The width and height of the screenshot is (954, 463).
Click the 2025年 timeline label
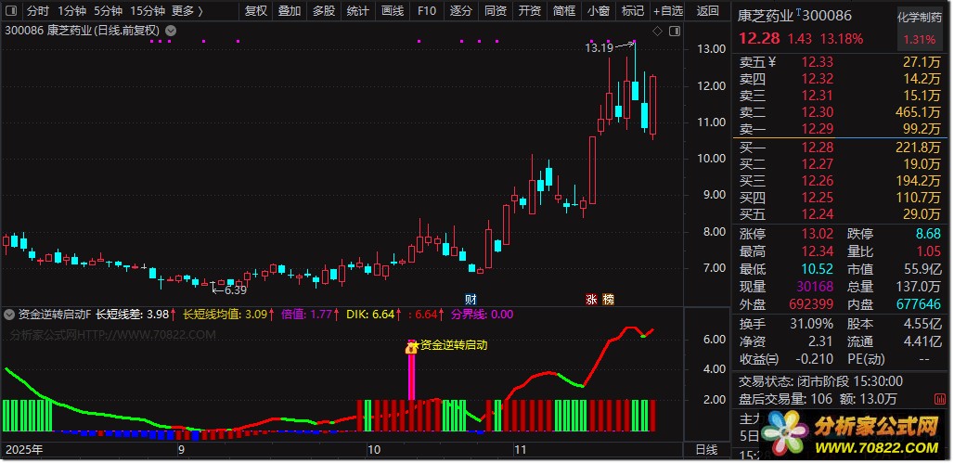coord(24,450)
